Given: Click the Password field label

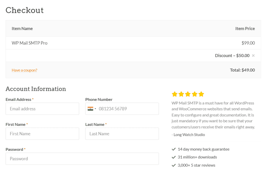Looking at the screenshot, I should [14, 149].
